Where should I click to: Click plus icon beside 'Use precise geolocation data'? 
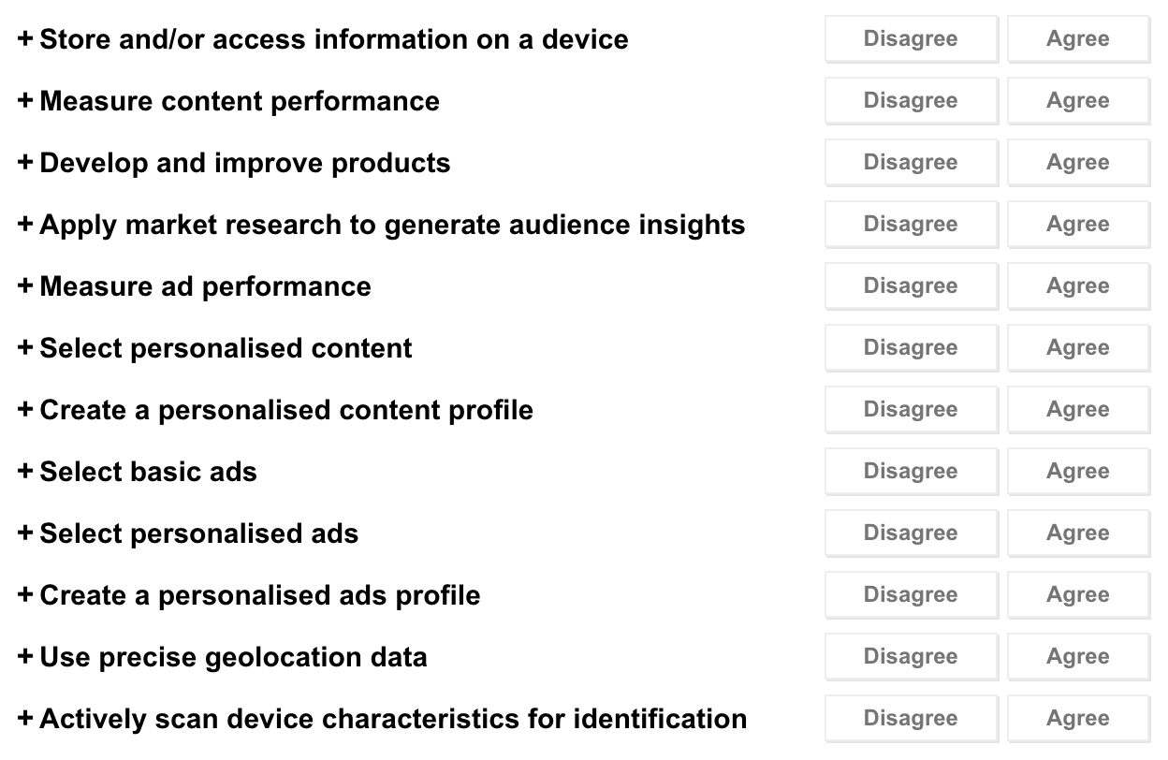pyautogui.click(x=25, y=657)
